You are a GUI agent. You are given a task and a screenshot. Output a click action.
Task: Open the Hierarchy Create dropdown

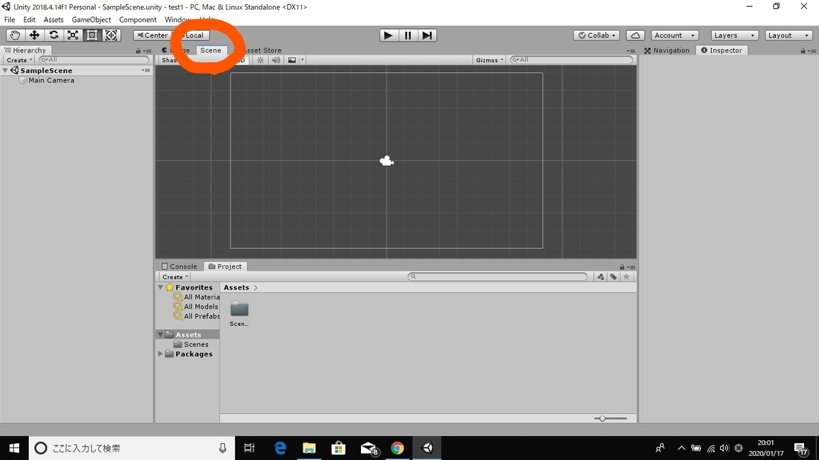(19, 60)
